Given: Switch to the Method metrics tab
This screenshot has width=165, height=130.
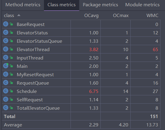Looking at the screenshot, I should click(23, 5).
